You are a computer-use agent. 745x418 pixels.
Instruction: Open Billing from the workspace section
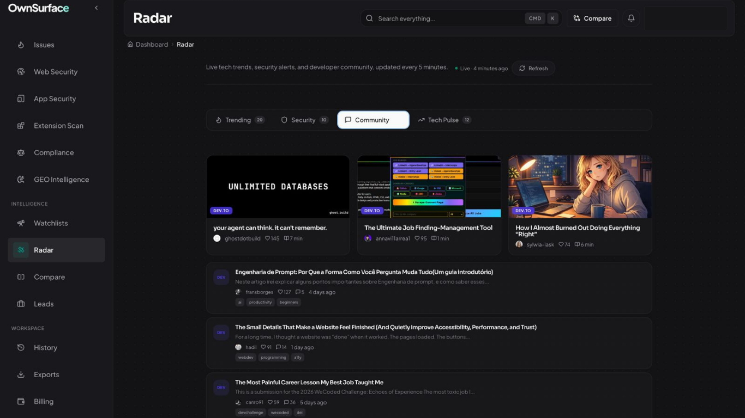point(44,401)
